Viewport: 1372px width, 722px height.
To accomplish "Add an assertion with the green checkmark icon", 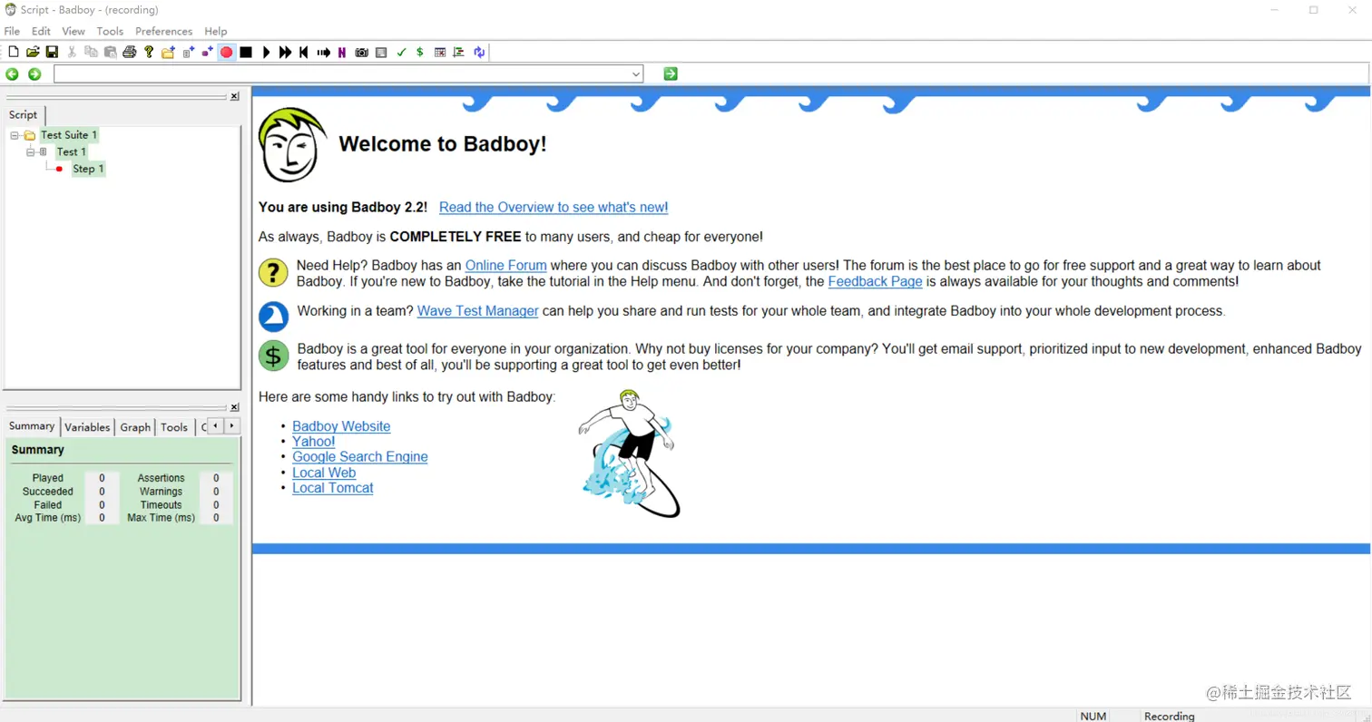I will pos(401,53).
